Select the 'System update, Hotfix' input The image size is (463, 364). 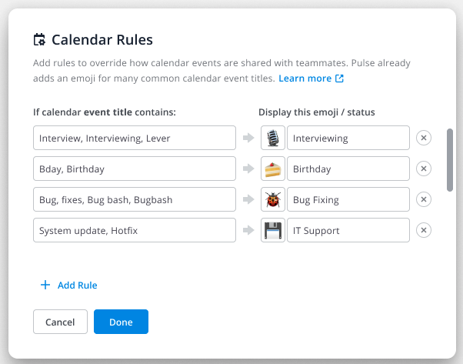[135, 230]
